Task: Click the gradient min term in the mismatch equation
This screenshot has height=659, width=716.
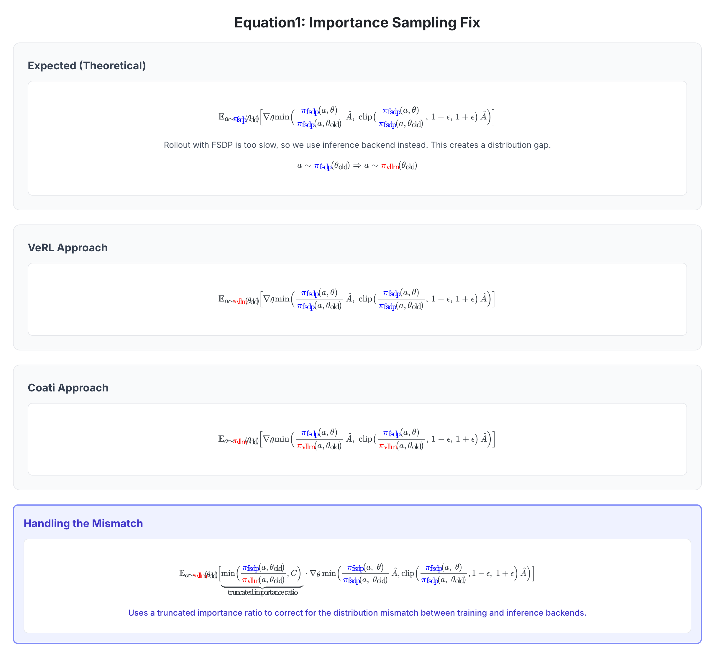Action: pos(421,573)
